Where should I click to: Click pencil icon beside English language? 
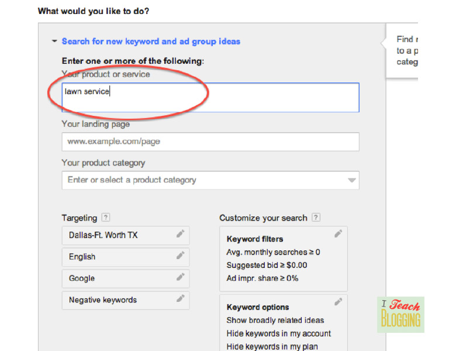tap(181, 256)
